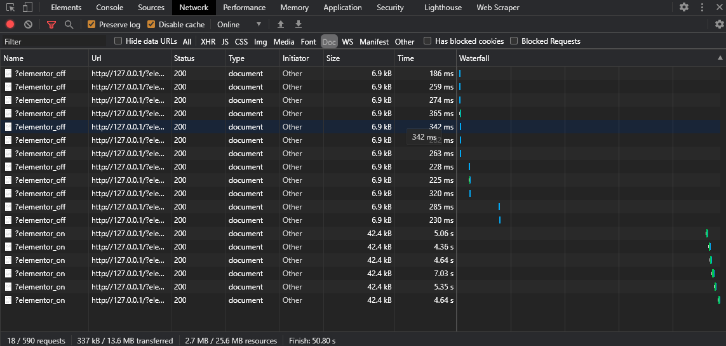The height and width of the screenshot is (346, 726).
Task: Sort by the Initiator column header
Action: pos(301,58)
